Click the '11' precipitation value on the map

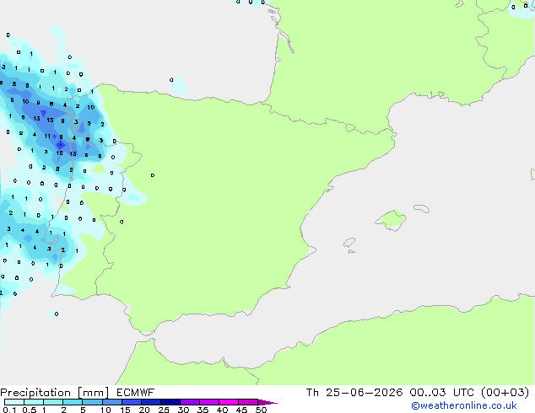[x=47, y=136]
